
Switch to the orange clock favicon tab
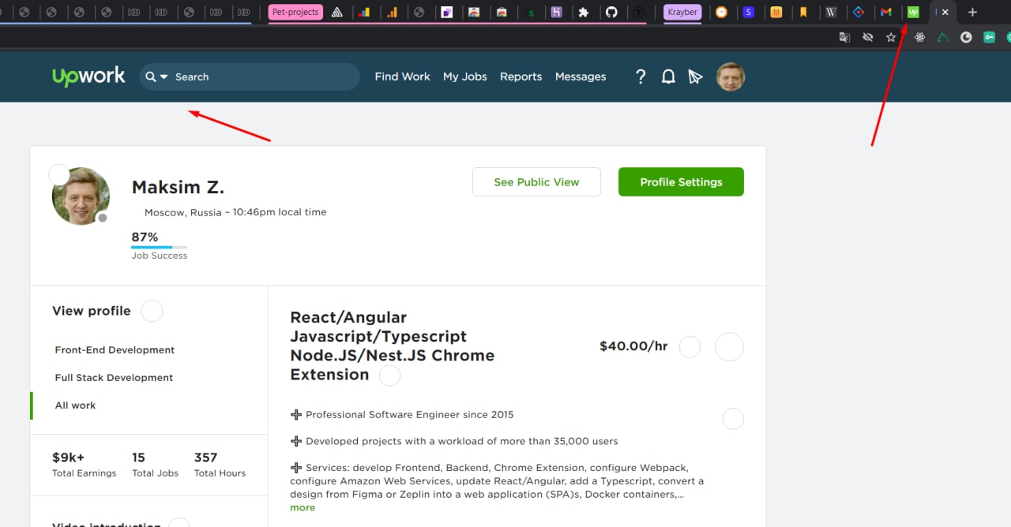(721, 13)
